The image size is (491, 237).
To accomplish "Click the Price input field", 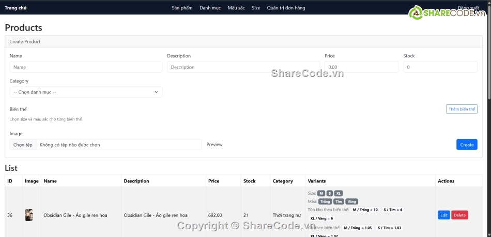I will click(x=361, y=67).
